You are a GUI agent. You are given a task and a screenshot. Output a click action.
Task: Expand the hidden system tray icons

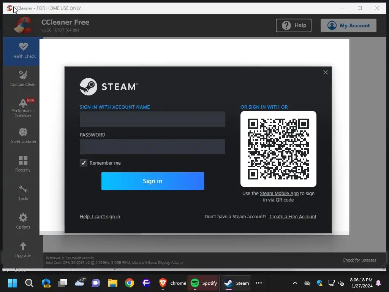coord(295,283)
